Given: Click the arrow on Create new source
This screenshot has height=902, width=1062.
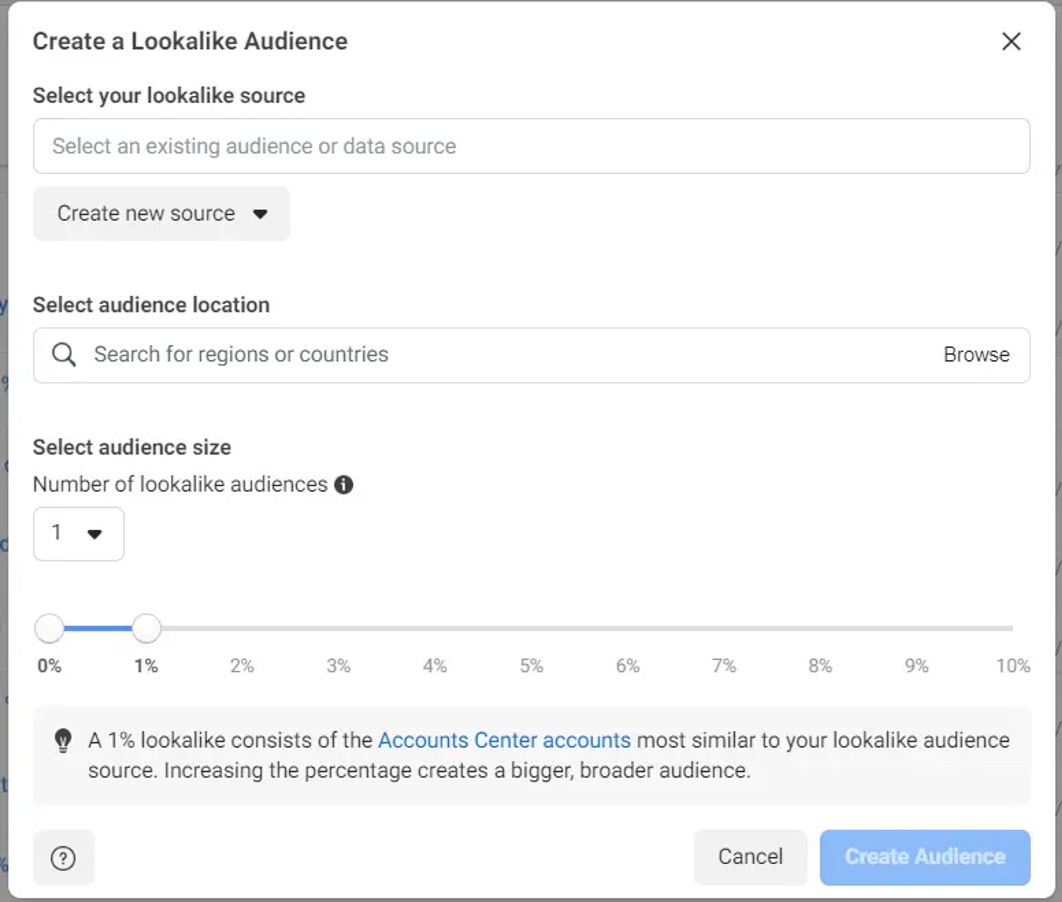Looking at the screenshot, I should 260,214.
